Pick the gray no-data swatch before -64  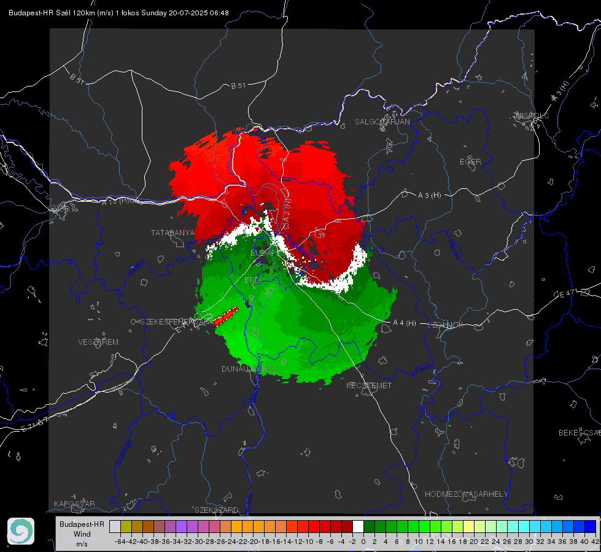[x=115, y=526]
